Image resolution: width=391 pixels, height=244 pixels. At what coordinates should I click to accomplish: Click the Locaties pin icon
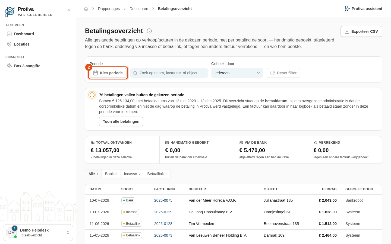pyautogui.click(x=9, y=44)
